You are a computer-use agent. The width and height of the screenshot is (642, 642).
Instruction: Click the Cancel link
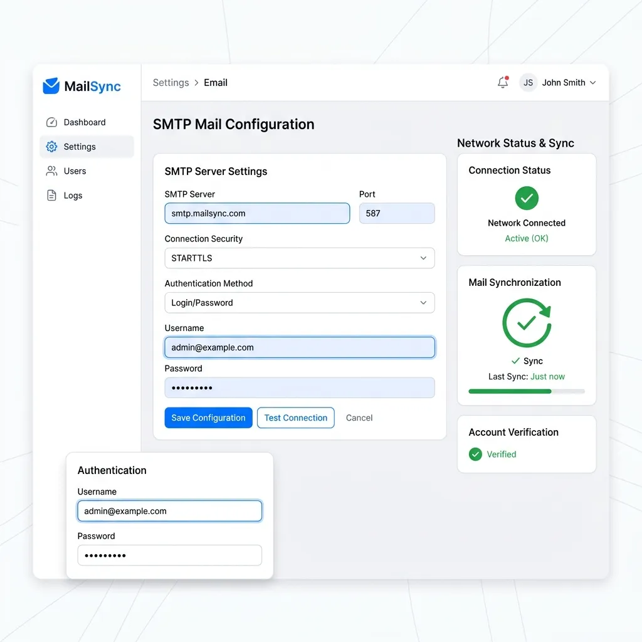point(359,418)
